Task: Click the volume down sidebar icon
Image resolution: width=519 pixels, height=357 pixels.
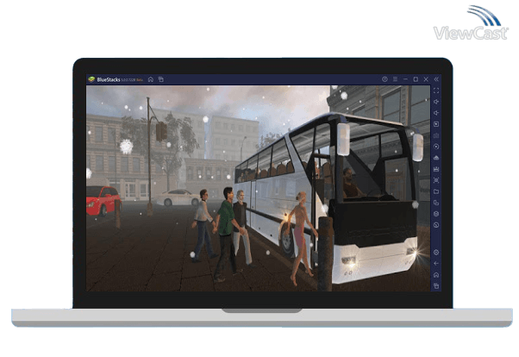Action: click(x=436, y=113)
